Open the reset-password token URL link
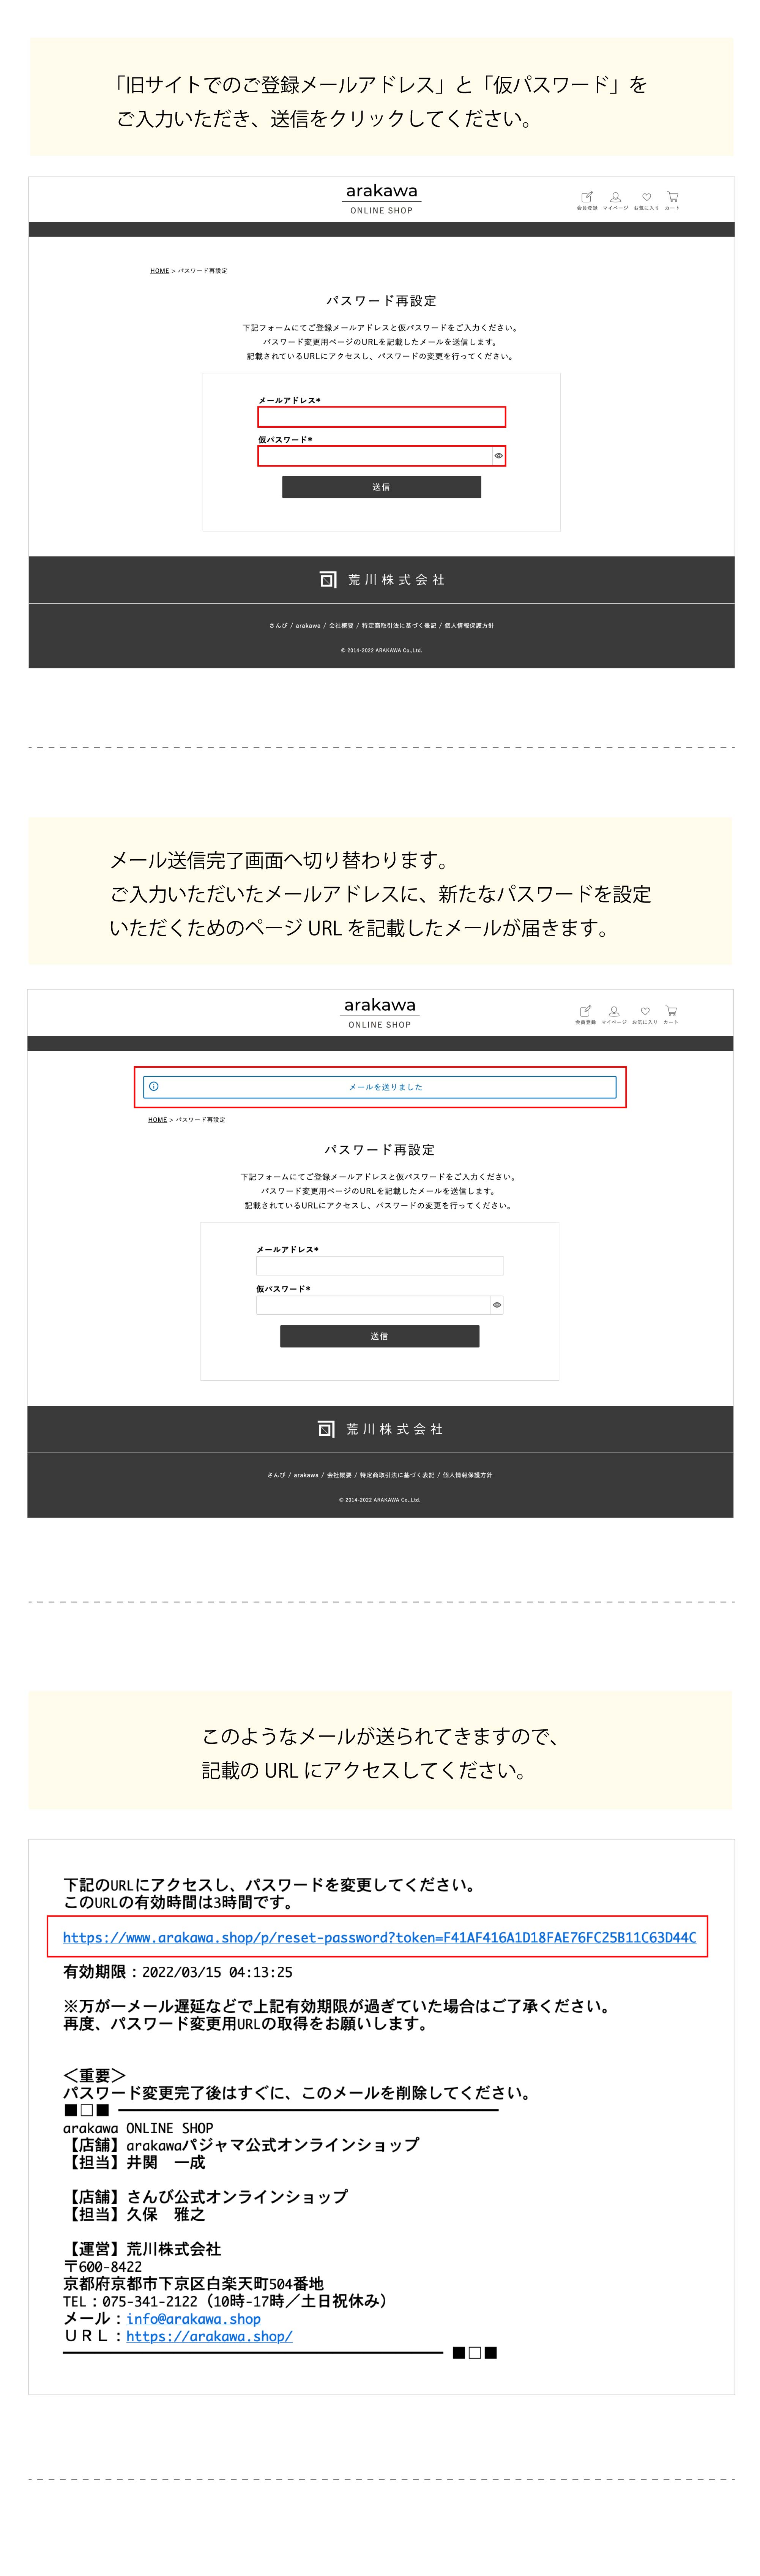760x2576 pixels. (379, 1937)
